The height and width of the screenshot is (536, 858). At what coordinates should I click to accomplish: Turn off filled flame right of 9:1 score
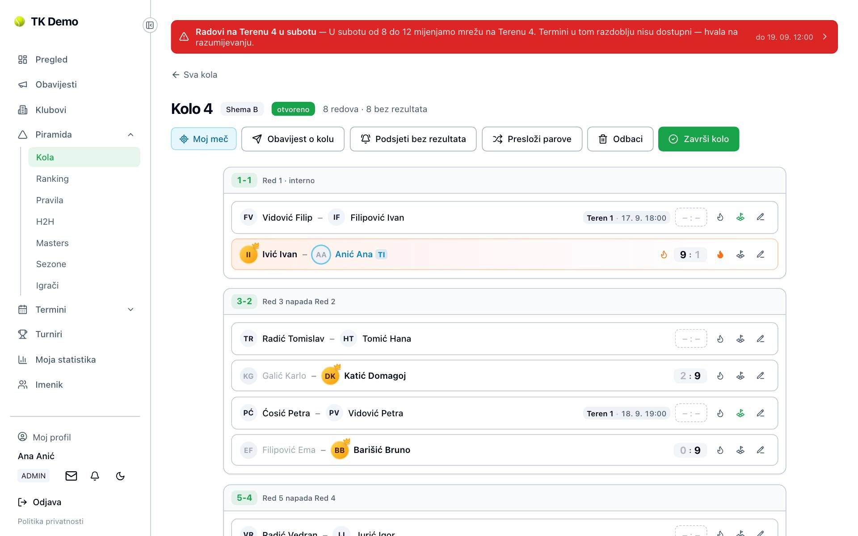pyautogui.click(x=720, y=255)
